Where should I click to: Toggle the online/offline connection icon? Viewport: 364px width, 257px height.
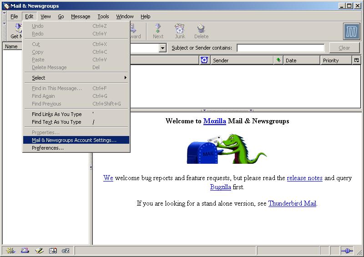tap(347, 251)
